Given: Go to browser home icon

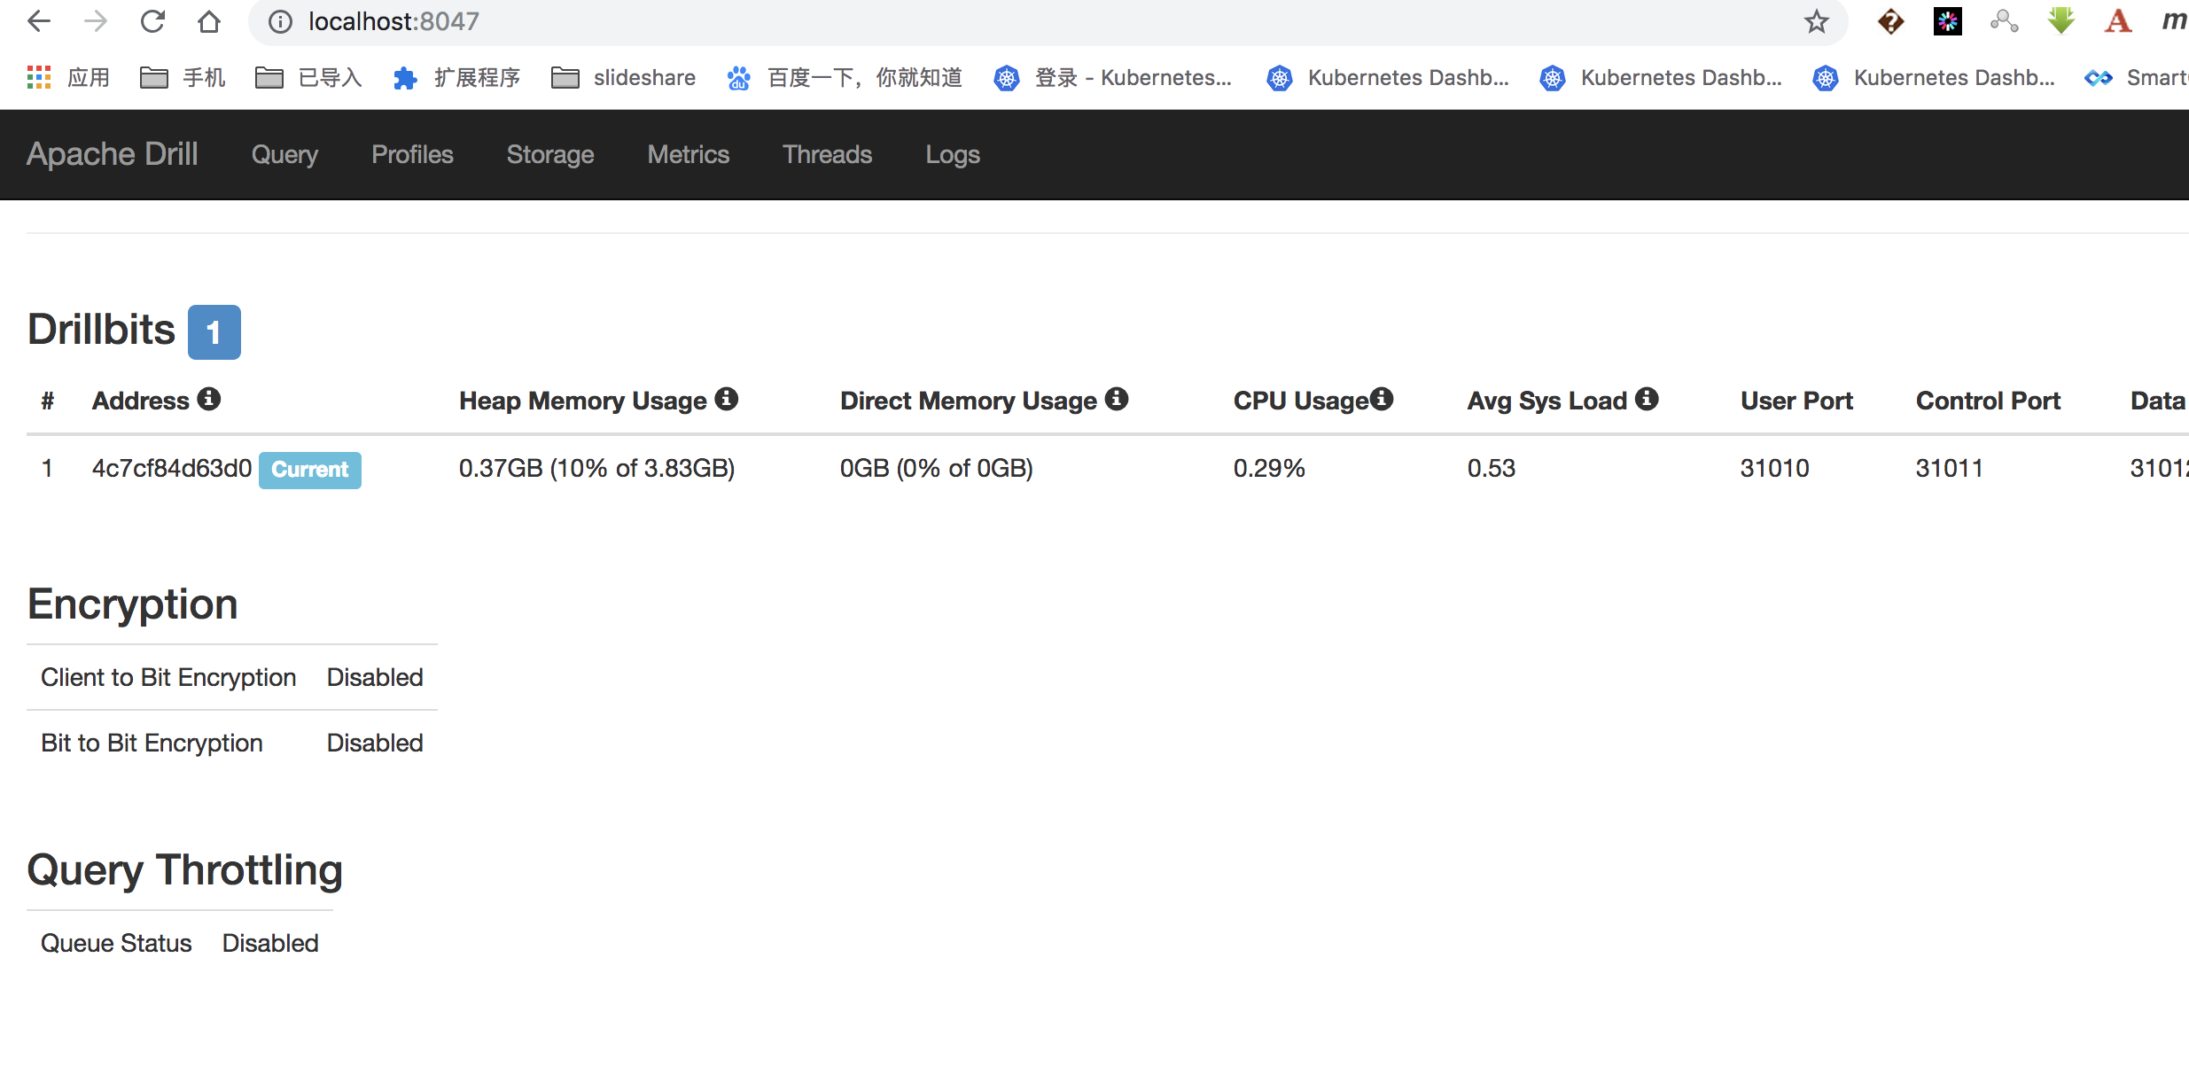Looking at the screenshot, I should (x=209, y=21).
